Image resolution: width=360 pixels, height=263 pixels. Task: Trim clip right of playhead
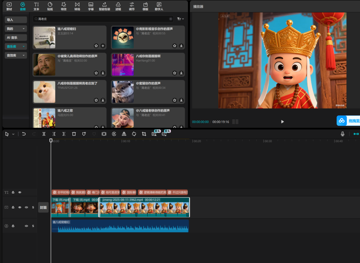point(64,134)
